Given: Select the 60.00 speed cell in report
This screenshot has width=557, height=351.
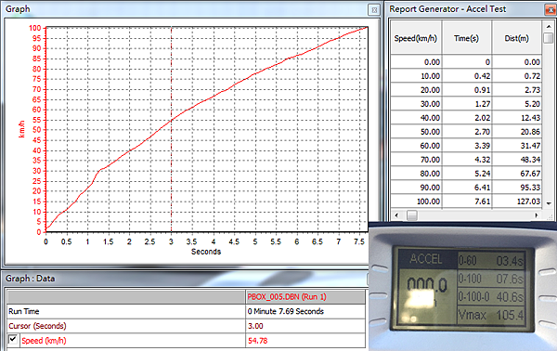Looking at the screenshot, I should [416, 146].
